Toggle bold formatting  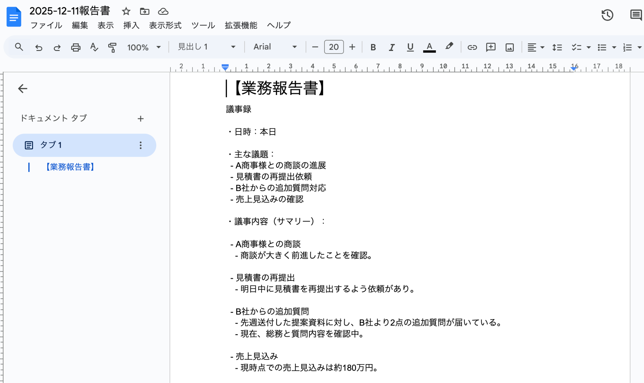[373, 47]
